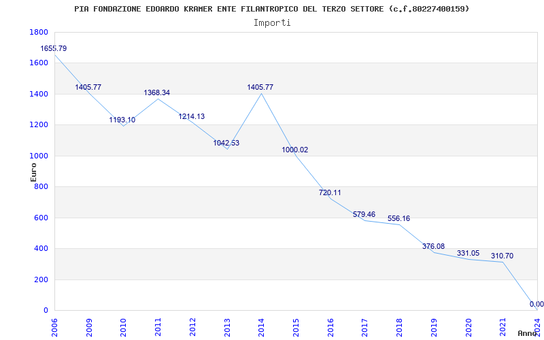544x340 pixels.
Task: Select the 2013 year label
Action: pos(227,328)
